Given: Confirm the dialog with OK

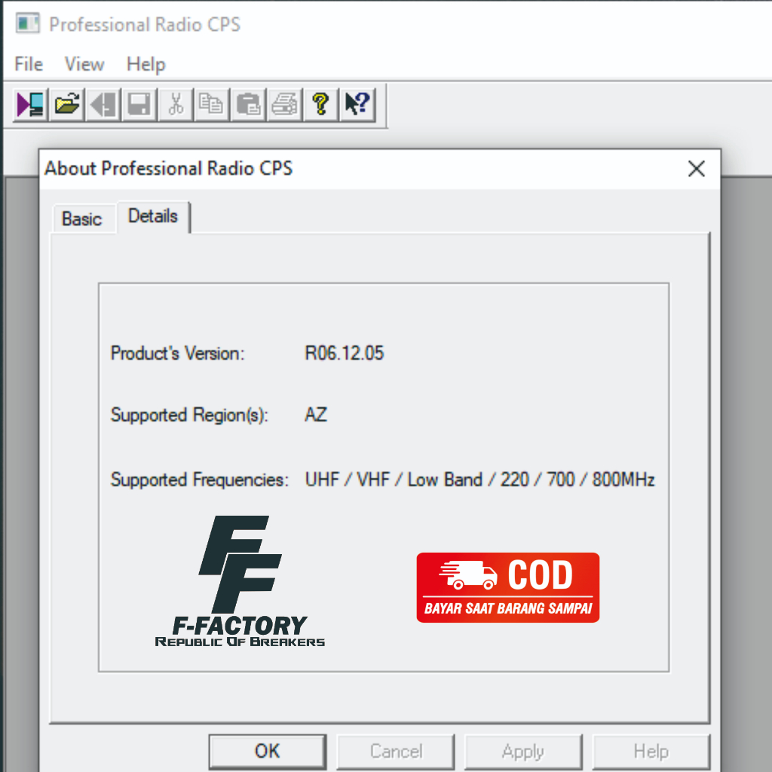Looking at the screenshot, I should pyautogui.click(x=268, y=752).
